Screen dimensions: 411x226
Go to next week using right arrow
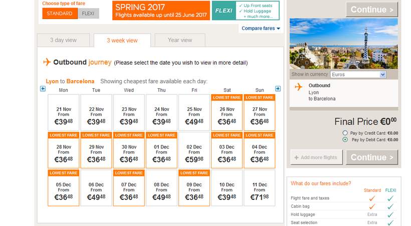tap(278, 89)
